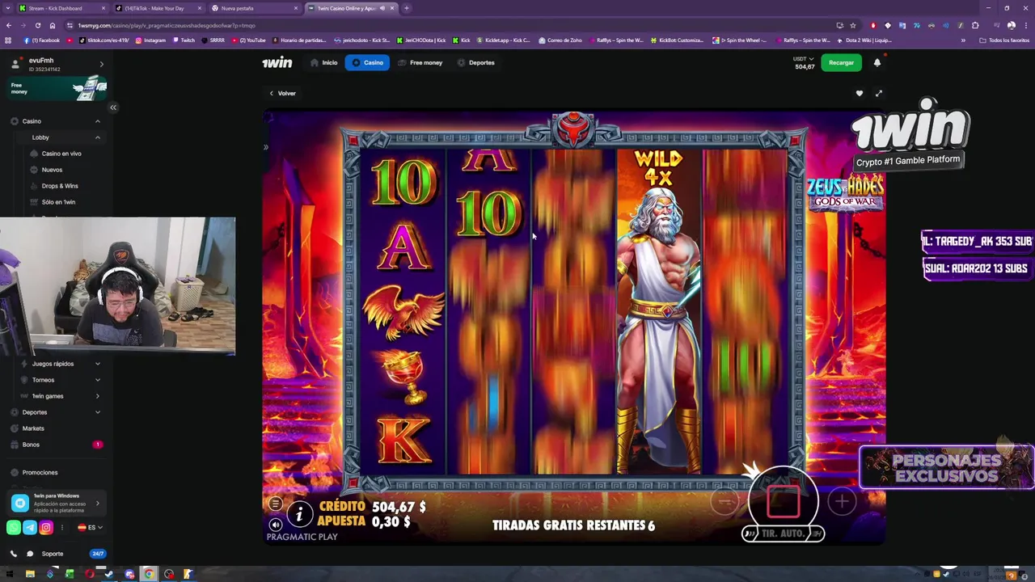1035x582 pixels.
Task: Click the 1win logo in header
Action: 277,62
